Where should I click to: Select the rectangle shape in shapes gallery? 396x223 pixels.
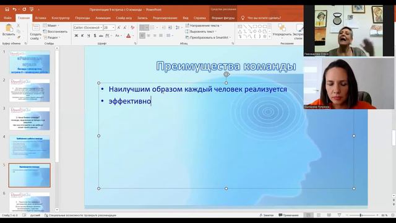coord(255,26)
